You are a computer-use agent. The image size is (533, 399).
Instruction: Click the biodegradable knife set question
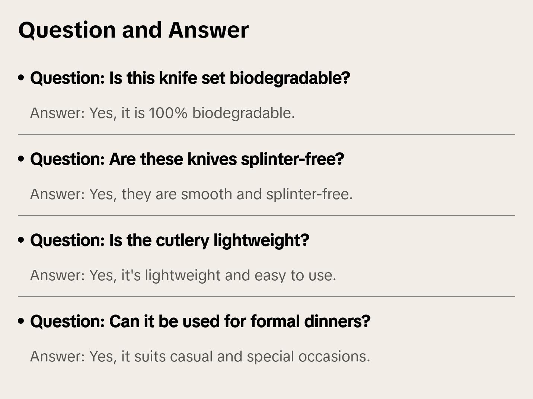(x=190, y=78)
